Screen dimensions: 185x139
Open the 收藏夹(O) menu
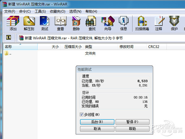(x=57, y=11)
